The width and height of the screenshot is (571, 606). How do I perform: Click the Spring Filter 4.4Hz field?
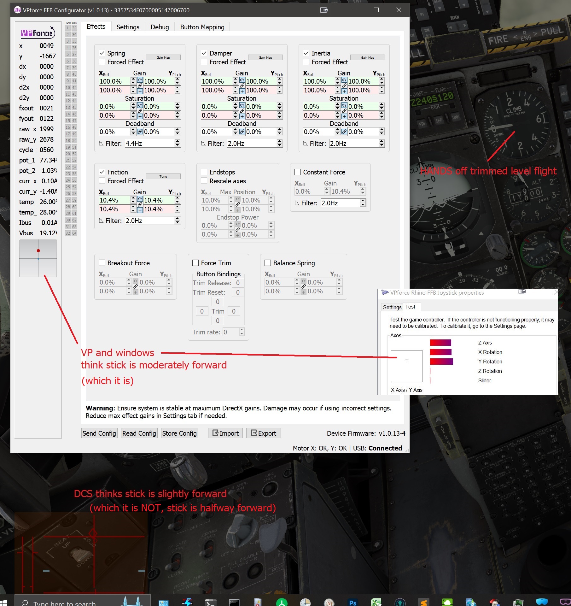pos(153,144)
